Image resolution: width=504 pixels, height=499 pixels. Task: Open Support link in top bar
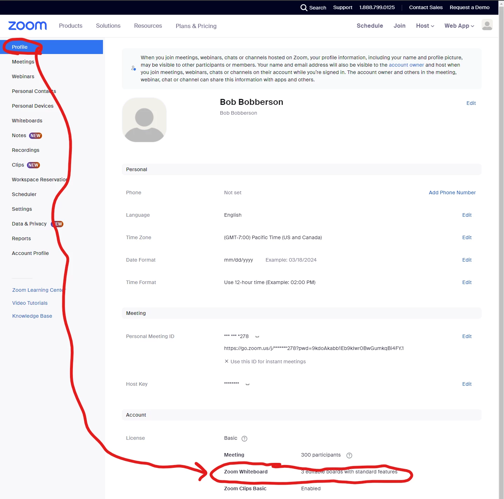tap(343, 7)
